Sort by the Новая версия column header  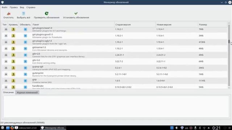point(177,25)
